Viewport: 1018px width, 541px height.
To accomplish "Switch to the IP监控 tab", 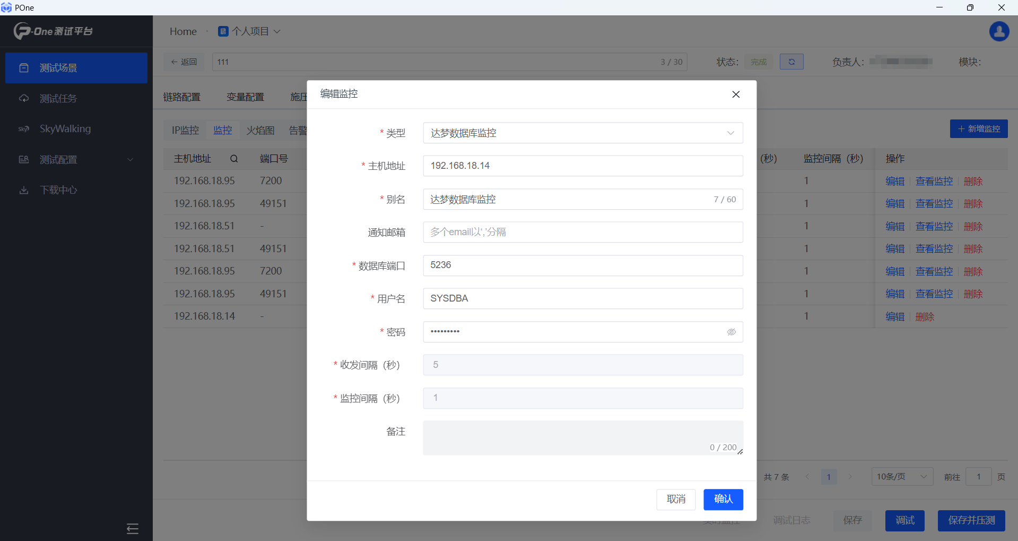I will point(185,131).
